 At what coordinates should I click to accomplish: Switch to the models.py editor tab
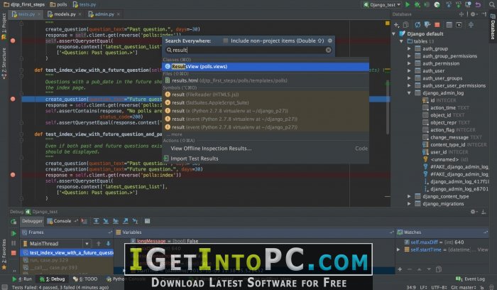click(65, 14)
